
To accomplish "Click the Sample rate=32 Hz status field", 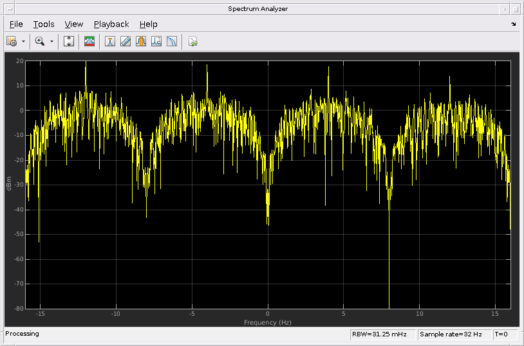I will coord(454,334).
